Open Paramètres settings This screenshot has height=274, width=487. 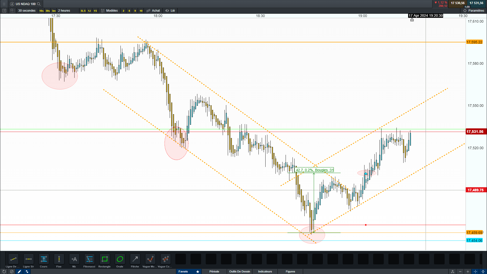pos(474,11)
